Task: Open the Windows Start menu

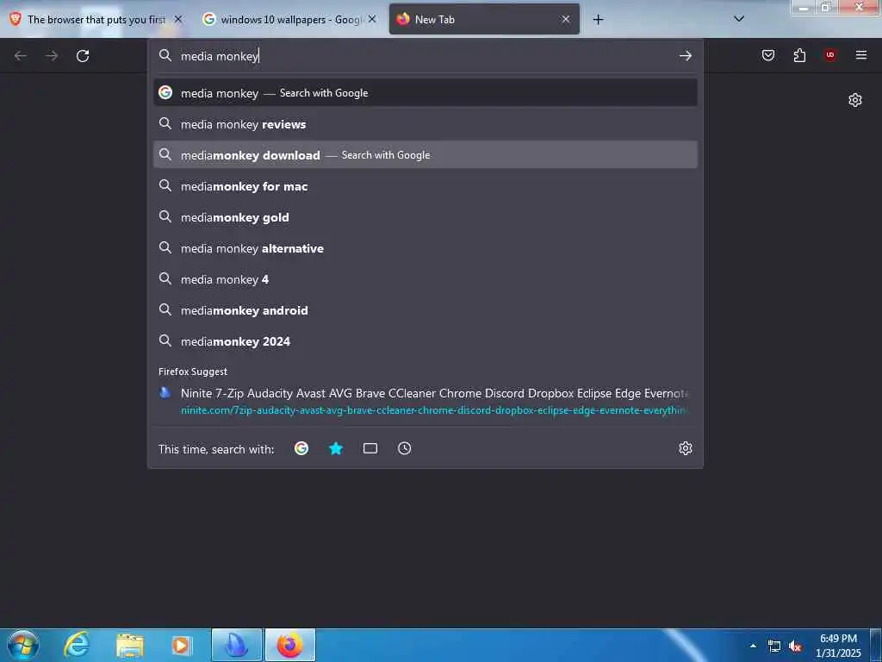Action: 23,645
